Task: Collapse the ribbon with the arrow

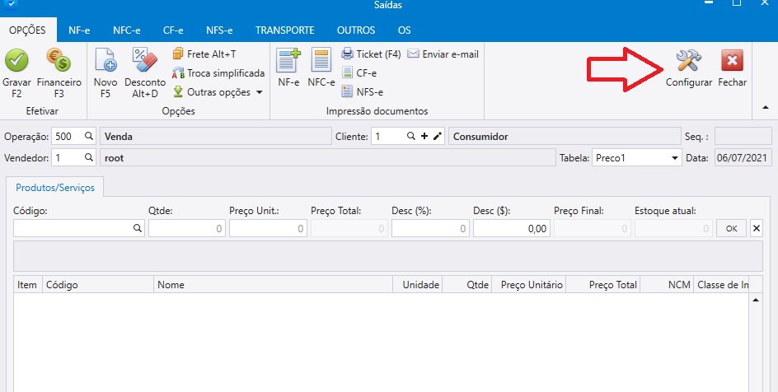Action: [765, 108]
